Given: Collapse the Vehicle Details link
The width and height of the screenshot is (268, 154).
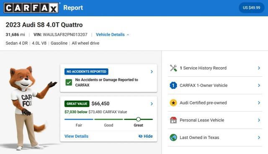Looking at the screenshot, I should pyautogui.click(x=112, y=35).
